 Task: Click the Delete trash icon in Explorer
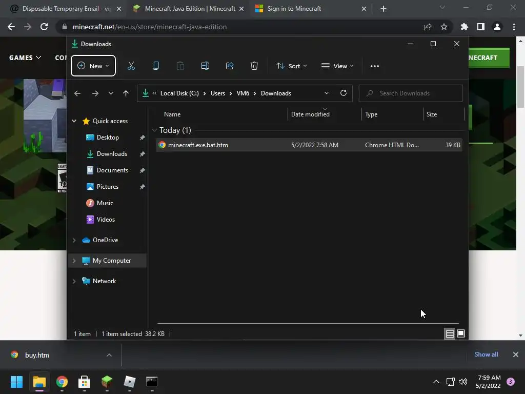pyautogui.click(x=254, y=66)
